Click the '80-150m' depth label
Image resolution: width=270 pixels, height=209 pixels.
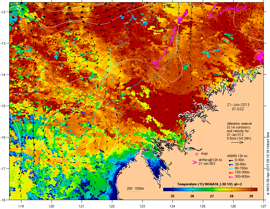tap(241, 168)
